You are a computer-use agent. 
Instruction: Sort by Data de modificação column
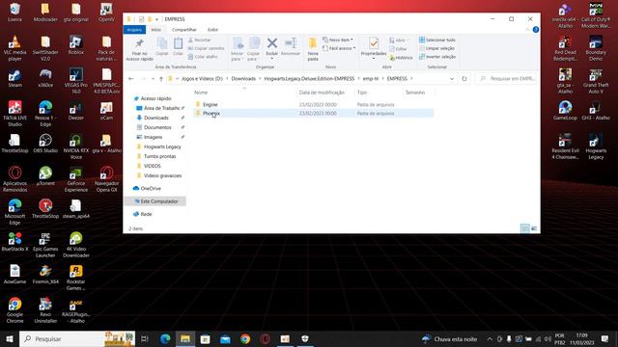point(322,93)
